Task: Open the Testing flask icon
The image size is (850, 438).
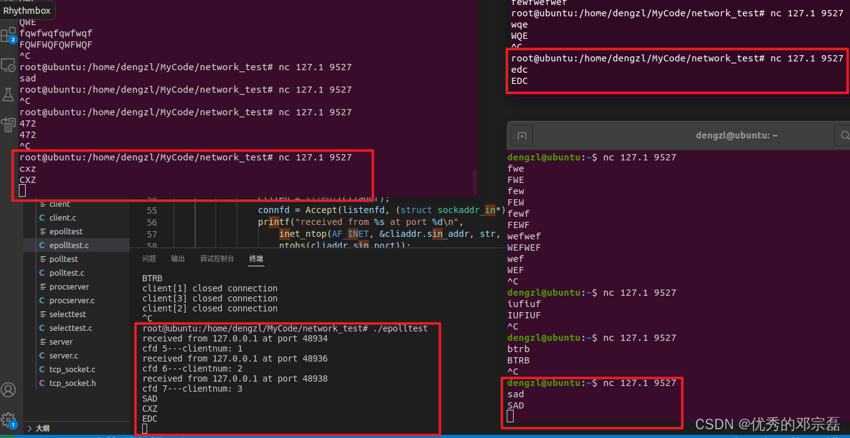Action: click(x=8, y=95)
